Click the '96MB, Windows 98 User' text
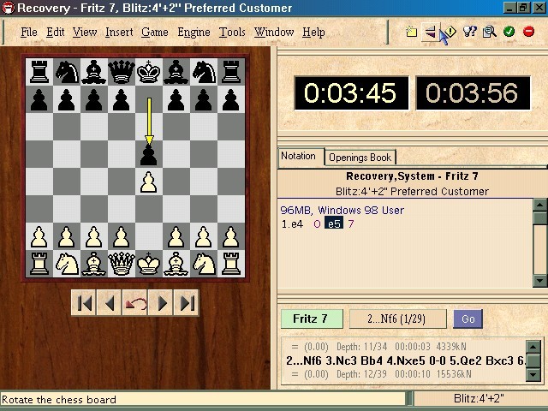 pyautogui.click(x=342, y=210)
